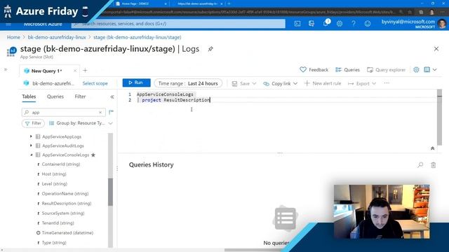449x252 pixels.
Task: Switch to the Filter tab in the side panel
Action: tap(80, 97)
